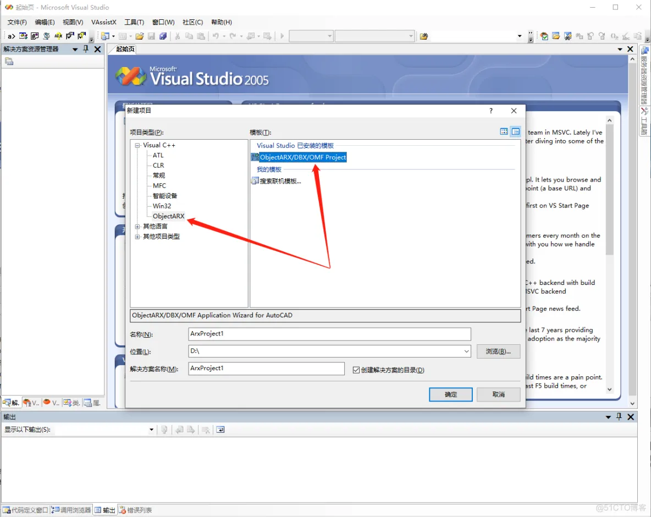The width and height of the screenshot is (651, 517).
Task: Expand the 其他项目类型 tree node
Action: point(137,237)
